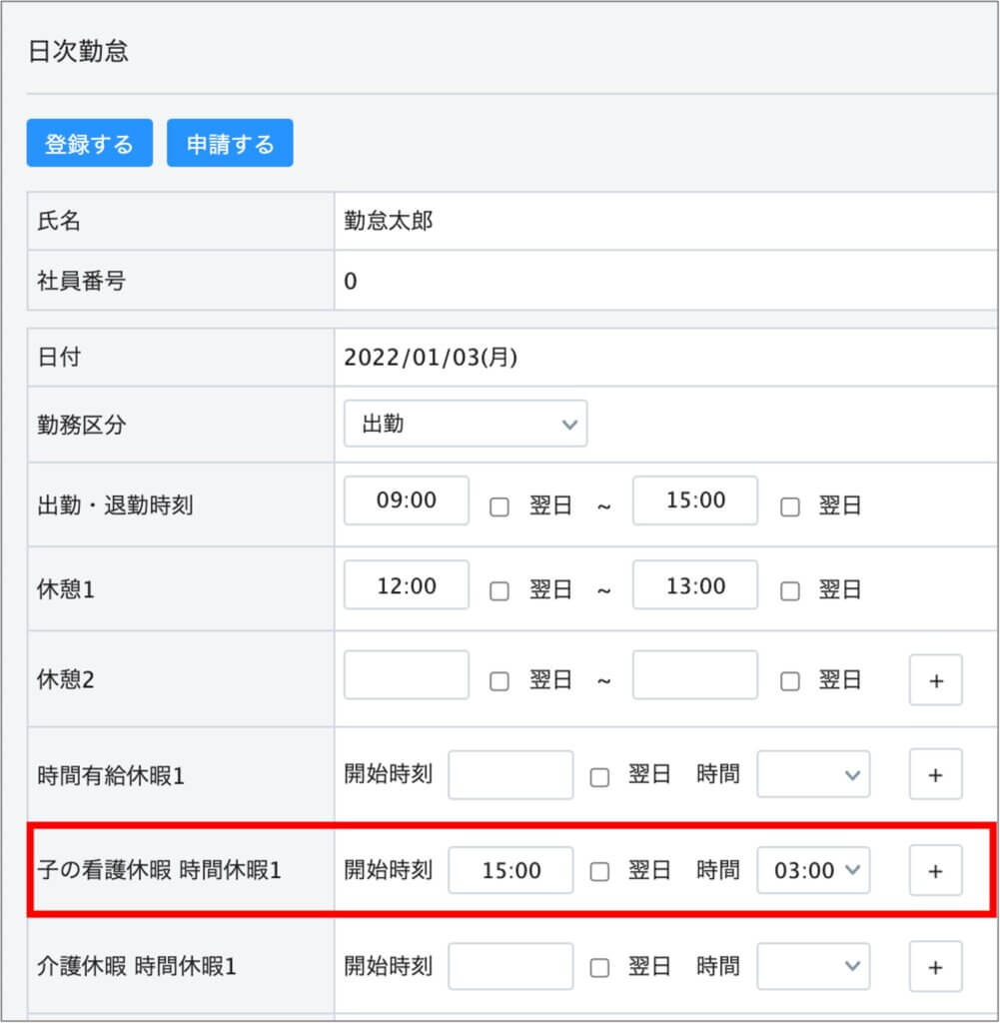Expand 時間 dropdown in 時間有給休暇1 row
This screenshot has height=1023, width=1000.
812,774
